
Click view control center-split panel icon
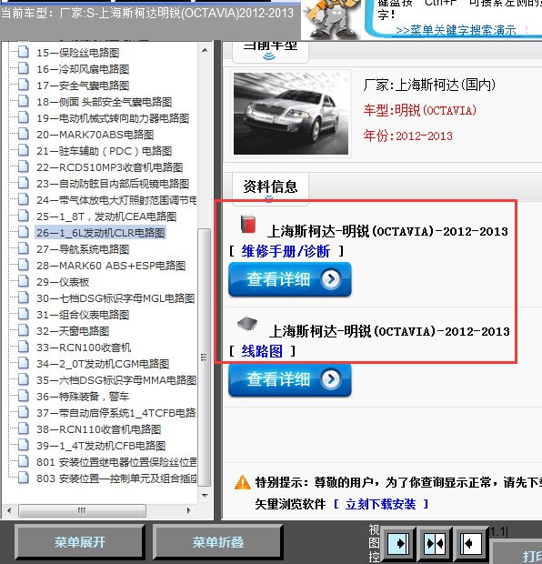point(435,543)
